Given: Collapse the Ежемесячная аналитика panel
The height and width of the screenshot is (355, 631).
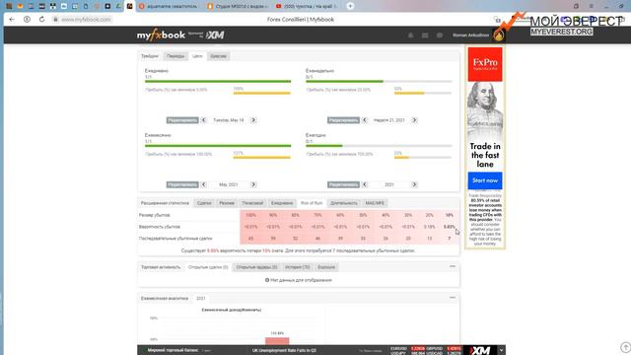Looking at the screenshot, I should pos(453,298).
